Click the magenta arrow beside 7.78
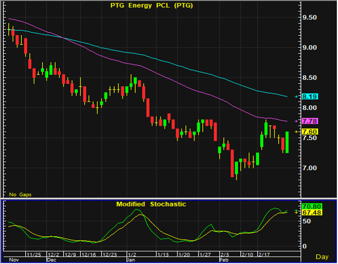Image resolution: width=338 pixels, height=264 pixels. coord(296,121)
